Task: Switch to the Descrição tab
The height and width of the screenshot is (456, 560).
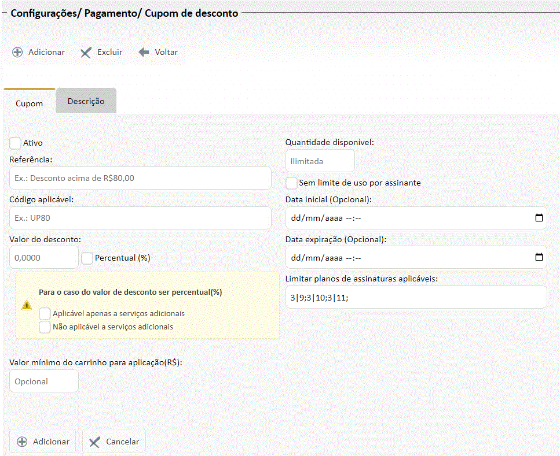Action: (x=86, y=101)
